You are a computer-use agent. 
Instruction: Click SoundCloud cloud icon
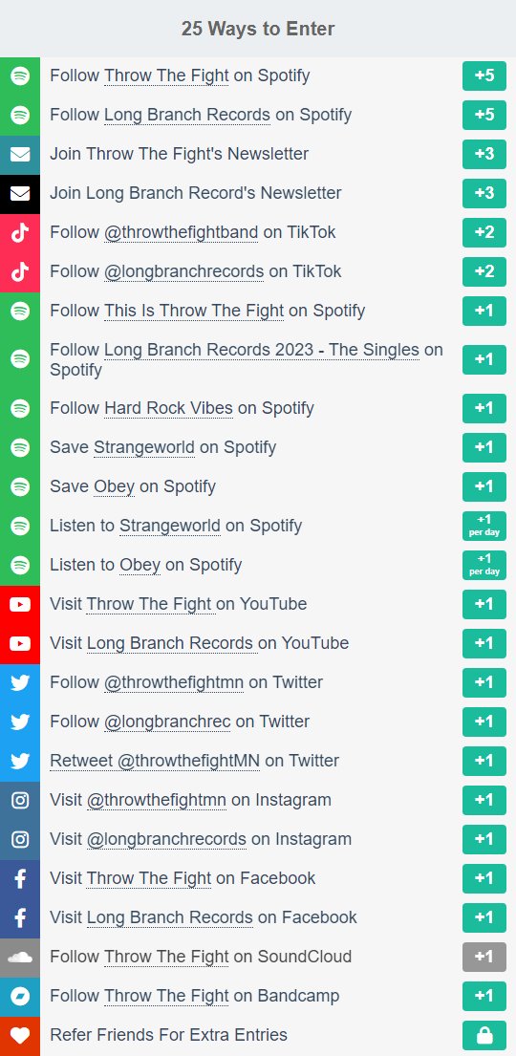(20, 957)
